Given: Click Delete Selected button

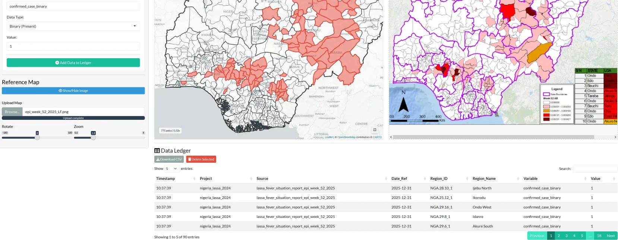Looking at the screenshot, I should pos(201,159).
